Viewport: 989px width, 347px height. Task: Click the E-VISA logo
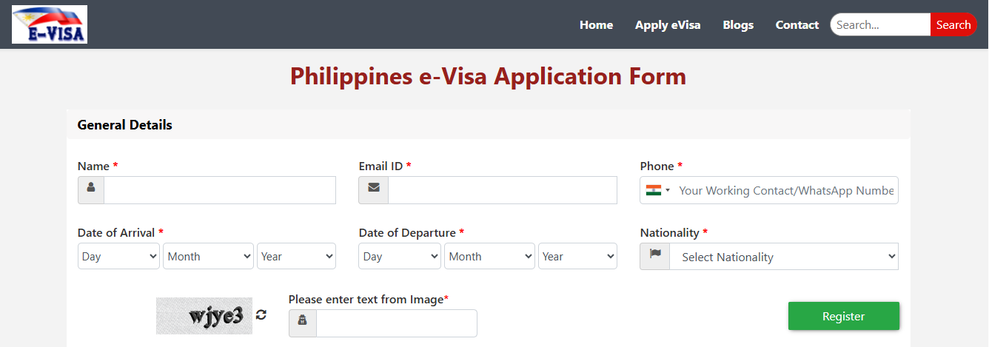(x=50, y=24)
